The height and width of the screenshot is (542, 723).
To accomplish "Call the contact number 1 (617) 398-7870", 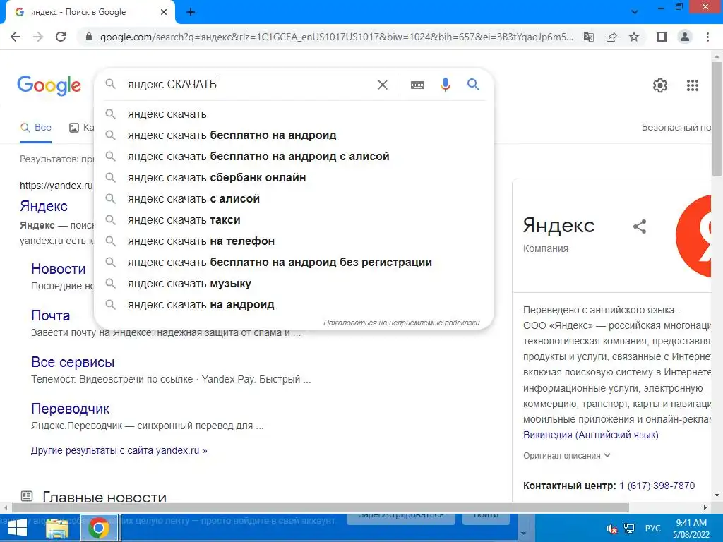I will click(657, 486).
